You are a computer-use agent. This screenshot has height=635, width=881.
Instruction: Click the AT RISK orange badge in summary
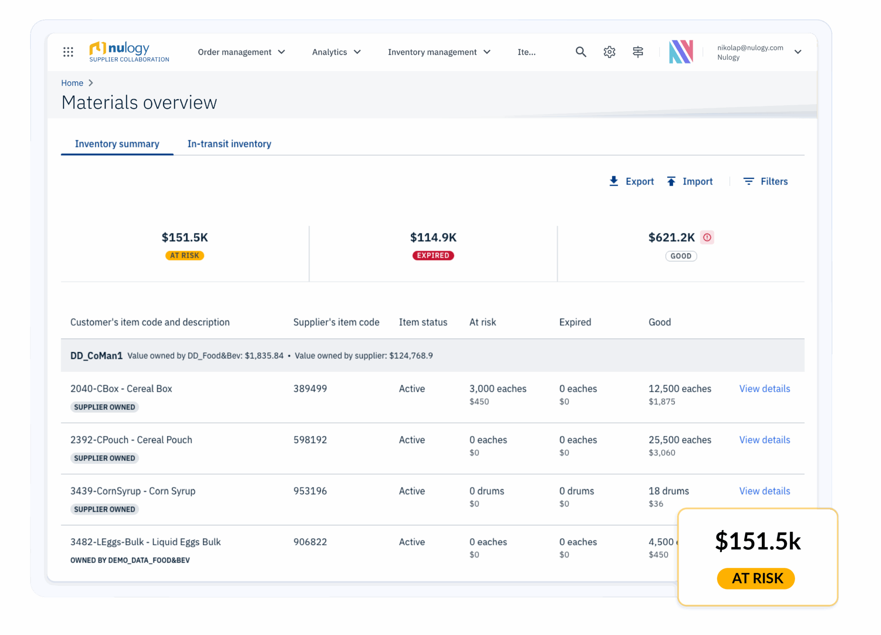click(x=185, y=255)
